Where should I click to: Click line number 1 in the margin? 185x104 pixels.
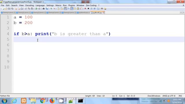8,17
